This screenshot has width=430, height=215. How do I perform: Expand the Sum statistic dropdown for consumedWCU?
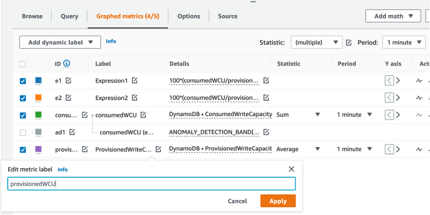pyautogui.click(x=318, y=115)
